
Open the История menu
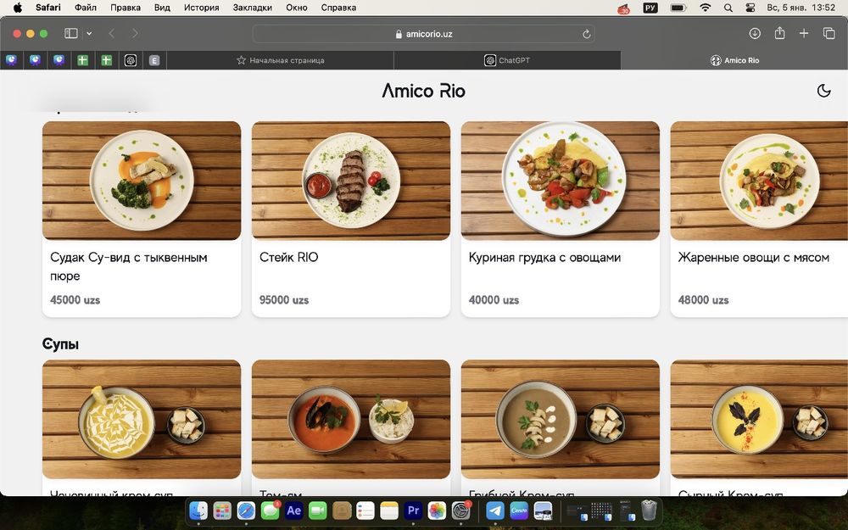201,8
